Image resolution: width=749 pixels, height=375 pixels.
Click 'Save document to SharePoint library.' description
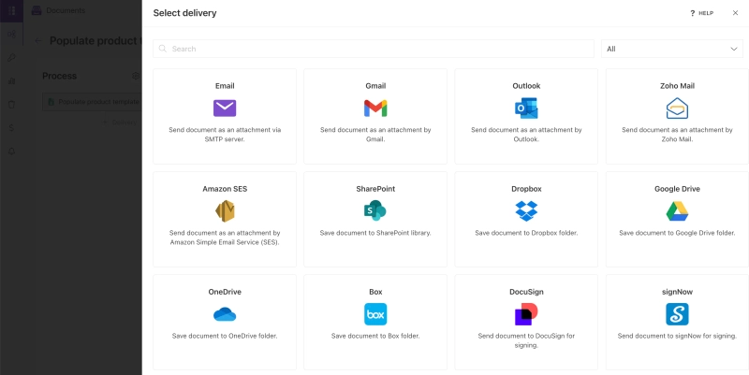click(375, 233)
